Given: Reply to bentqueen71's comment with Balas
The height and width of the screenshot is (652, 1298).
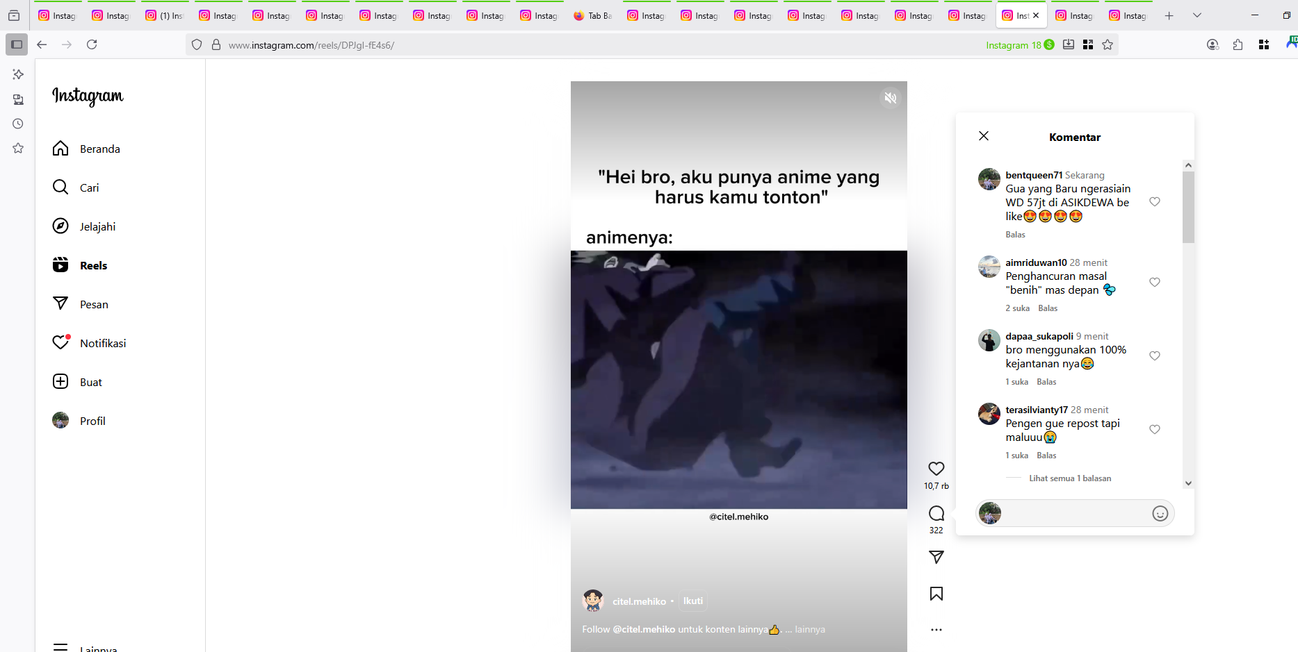Looking at the screenshot, I should coord(1015,235).
